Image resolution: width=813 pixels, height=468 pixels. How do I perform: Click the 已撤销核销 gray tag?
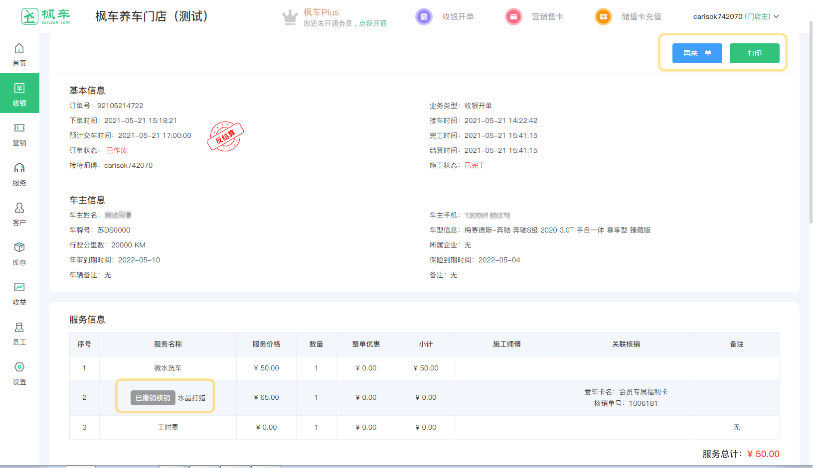point(153,398)
